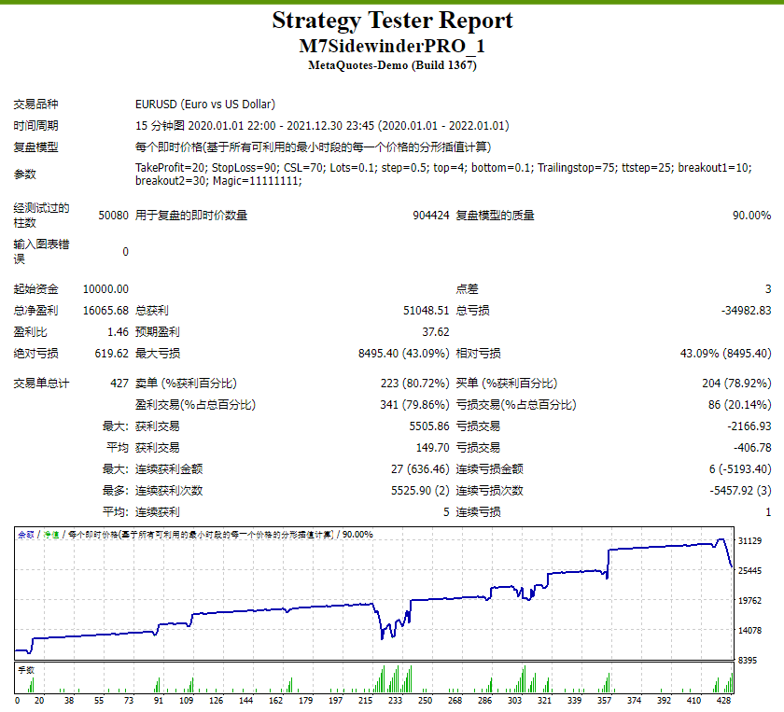Click the 净值 equity legend label
The image size is (784, 712).
point(51,535)
